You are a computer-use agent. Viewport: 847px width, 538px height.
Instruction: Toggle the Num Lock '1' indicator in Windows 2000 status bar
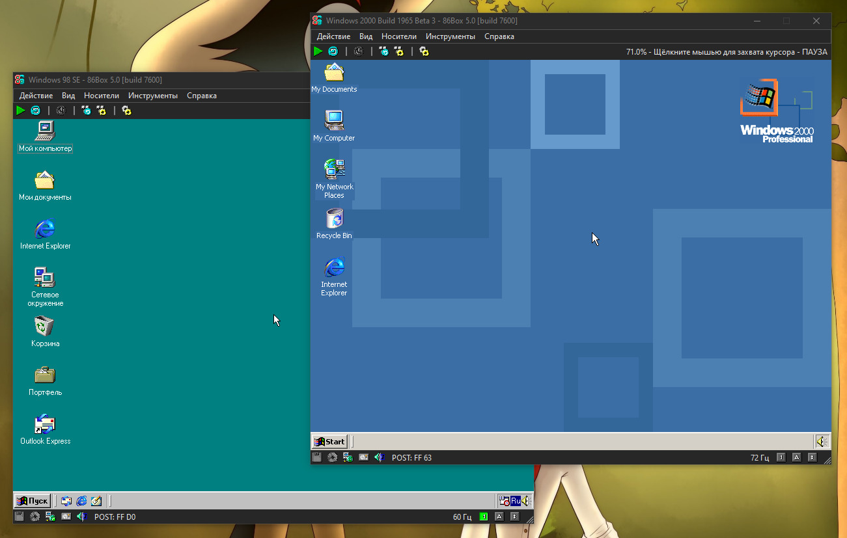[x=781, y=457]
